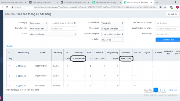Open the Ngày tạo đơn dropdown
This screenshot has height=101, width=180.
[38, 23]
